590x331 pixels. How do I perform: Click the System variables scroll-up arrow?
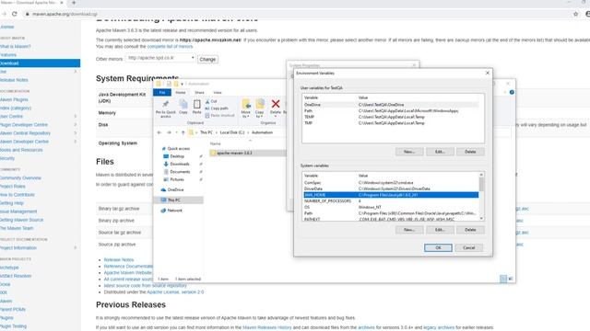click(481, 175)
